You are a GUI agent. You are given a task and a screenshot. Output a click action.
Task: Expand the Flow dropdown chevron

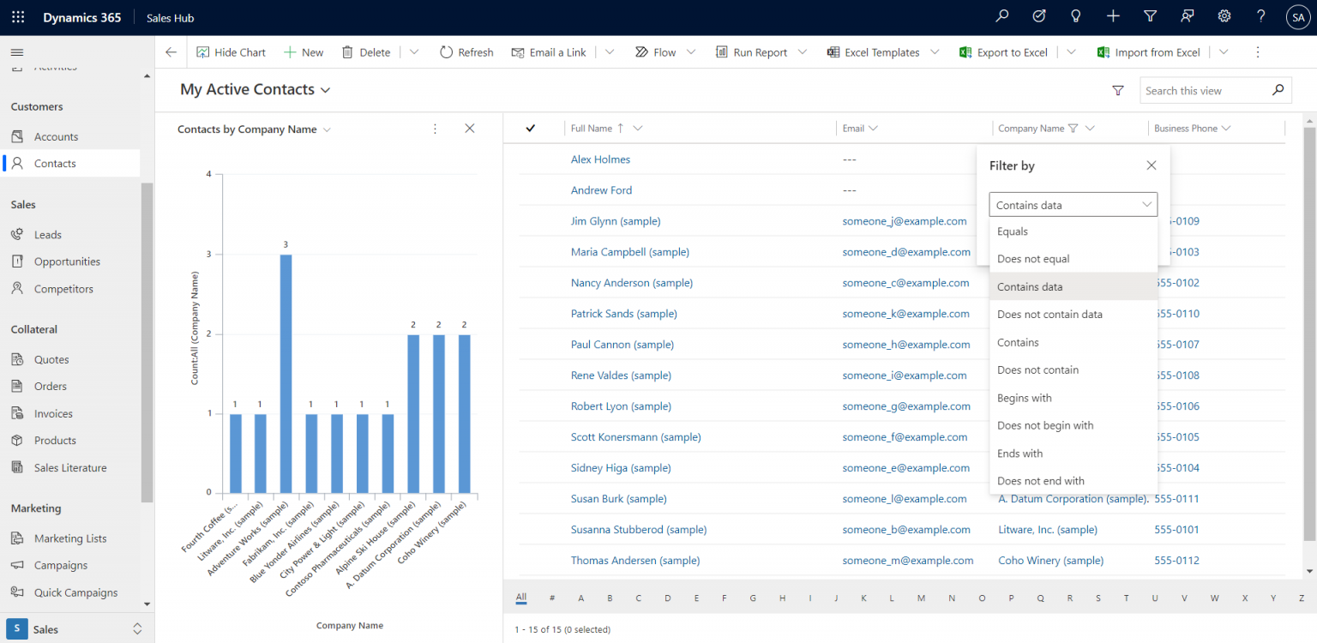click(x=691, y=52)
